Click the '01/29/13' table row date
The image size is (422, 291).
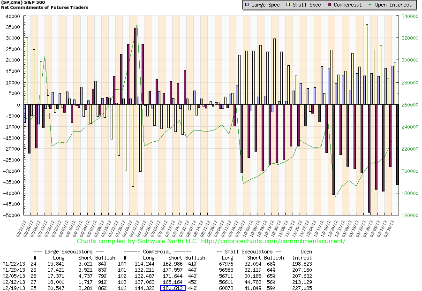pyautogui.click(x=14, y=270)
